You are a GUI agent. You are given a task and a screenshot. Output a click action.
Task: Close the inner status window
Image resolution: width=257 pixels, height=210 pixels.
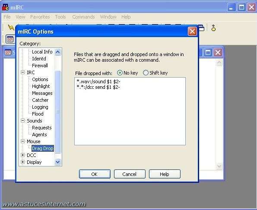(218, 53)
